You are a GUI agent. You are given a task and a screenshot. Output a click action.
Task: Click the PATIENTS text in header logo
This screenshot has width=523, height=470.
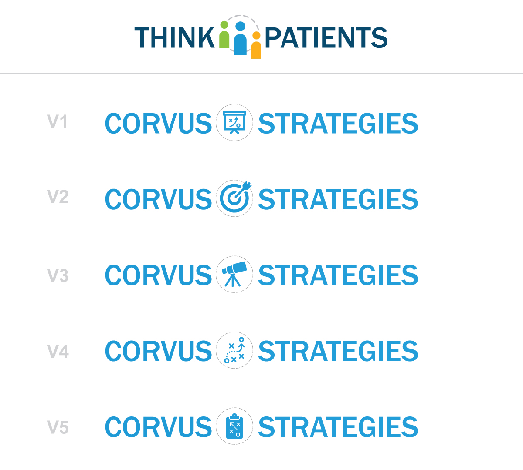(x=326, y=38)
